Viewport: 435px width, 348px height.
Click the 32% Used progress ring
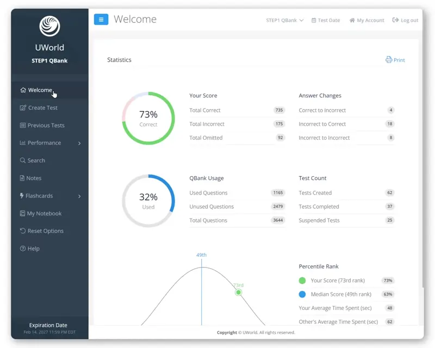tap(148, 201)
